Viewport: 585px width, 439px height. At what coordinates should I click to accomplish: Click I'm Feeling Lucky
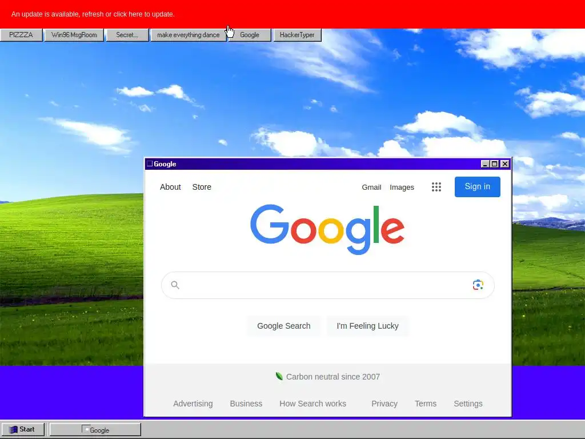pos(367,326)
